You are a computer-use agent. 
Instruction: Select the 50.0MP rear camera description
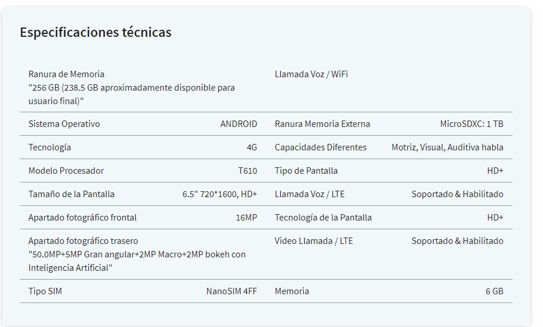137,261
